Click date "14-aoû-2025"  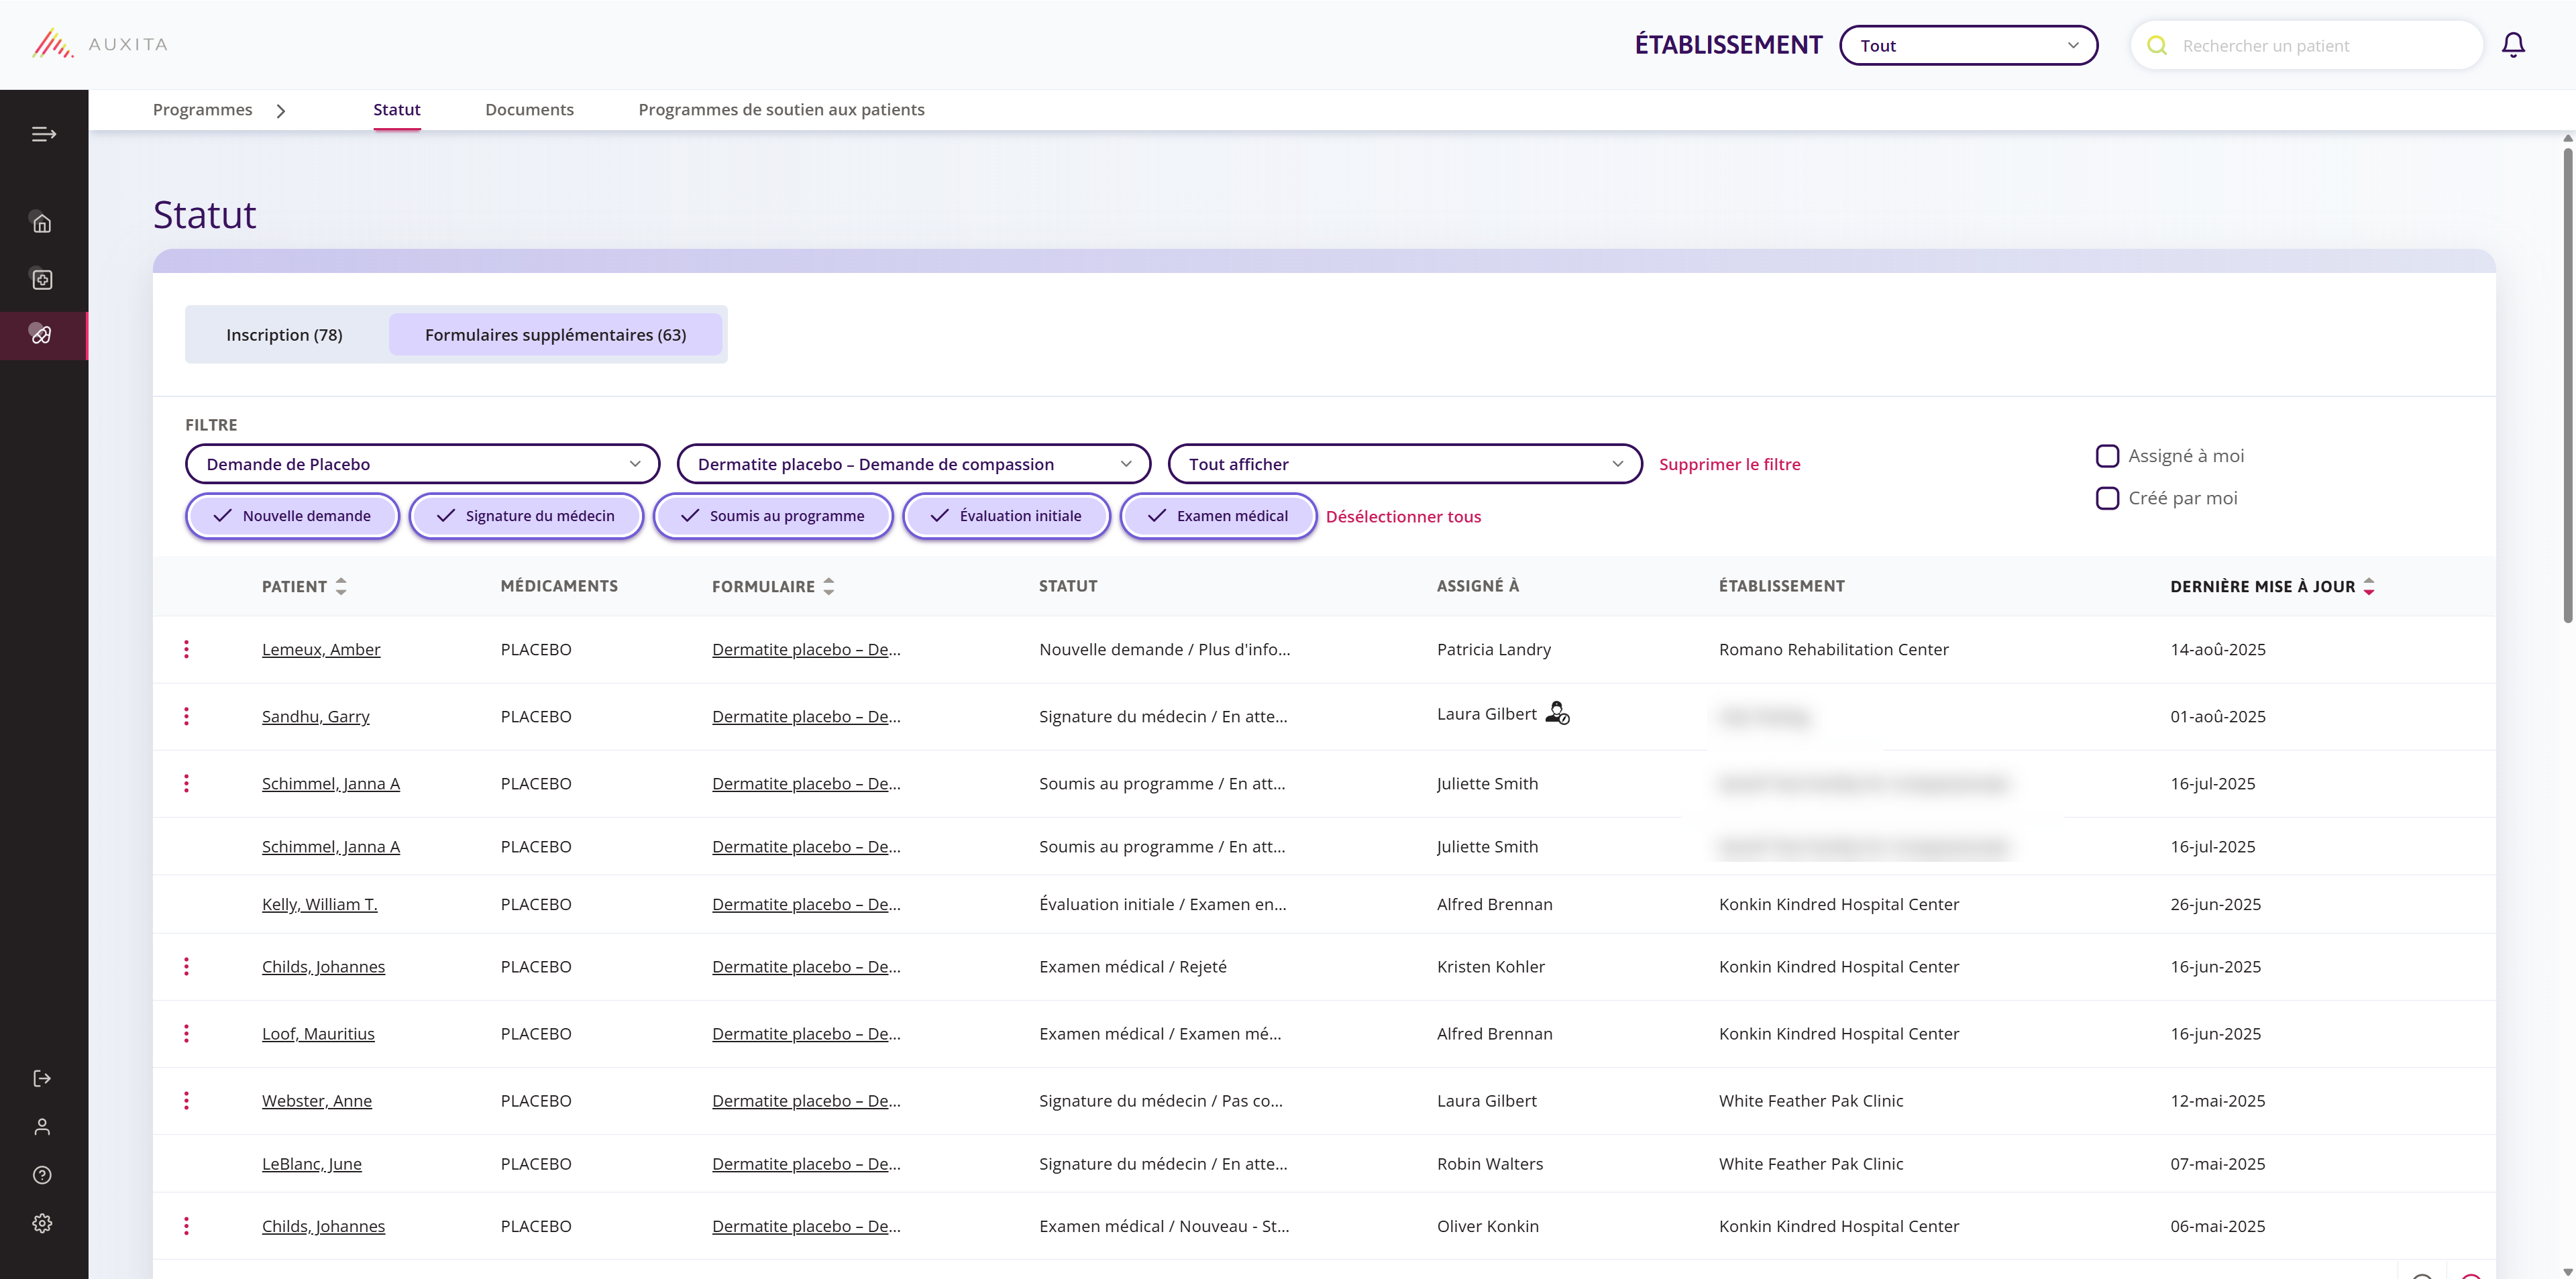pos(2217,649)
